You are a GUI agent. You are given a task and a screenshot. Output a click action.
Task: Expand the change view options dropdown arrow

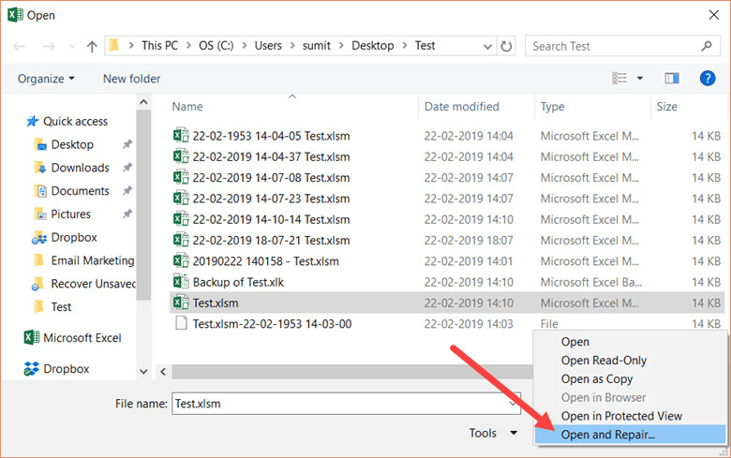pos(640,79)
